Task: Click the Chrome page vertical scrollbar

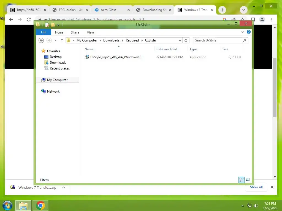Action: click(x=275, y=88)
